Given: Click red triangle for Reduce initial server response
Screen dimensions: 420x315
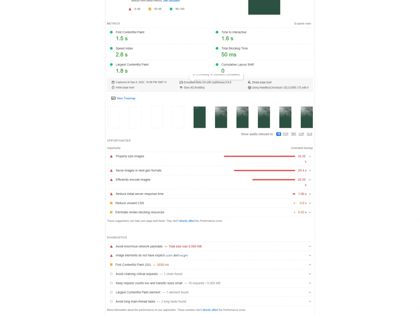Looking at the screenshot, I should click(111, 194).
